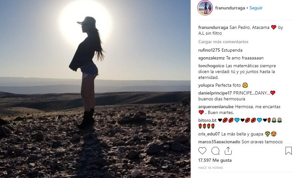This screenshot has height=178, width=293.
Task: Open marco35apacionado profile link
Action: tap(219, 142)
